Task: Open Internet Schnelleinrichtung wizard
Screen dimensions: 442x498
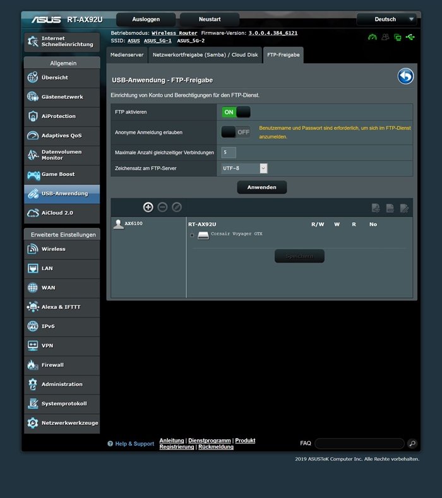Action: click(x=62, y=42)
